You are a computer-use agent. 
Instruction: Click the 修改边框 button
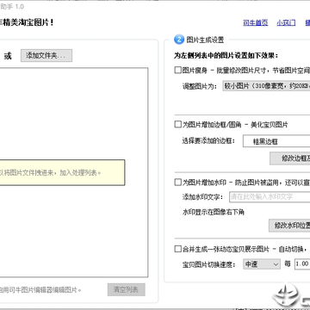[290, 158]
